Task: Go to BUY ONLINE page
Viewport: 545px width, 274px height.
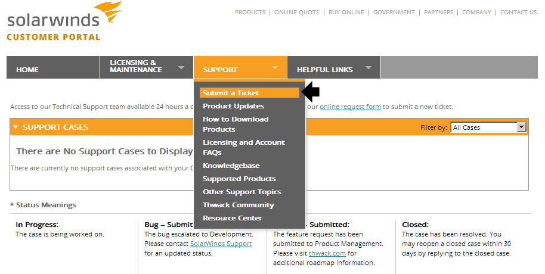Action: (x=346, y=12)
